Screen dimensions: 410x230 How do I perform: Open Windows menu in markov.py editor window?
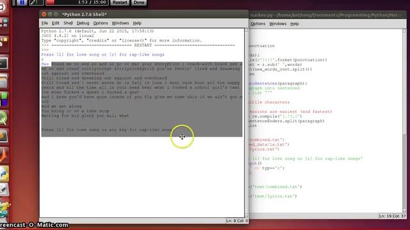pyautogui.click(x=277, y=24)
